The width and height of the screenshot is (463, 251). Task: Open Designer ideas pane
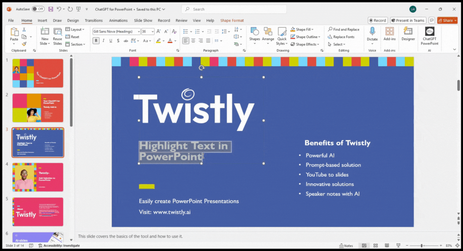click(408, 34)
